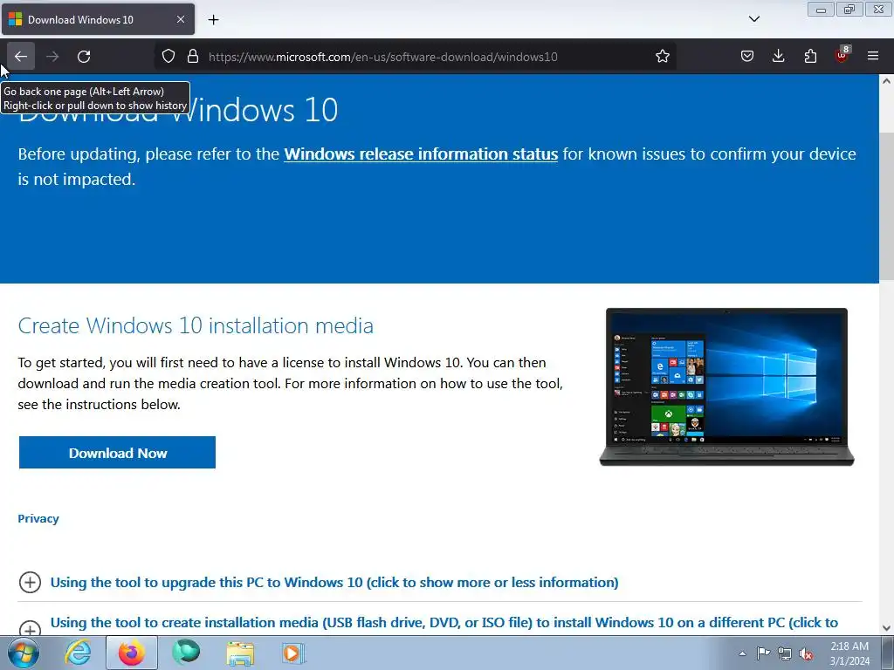Click the Windows 10 laptop image
894x670 pixels.
pyautogui.click(x=726, y=386)
